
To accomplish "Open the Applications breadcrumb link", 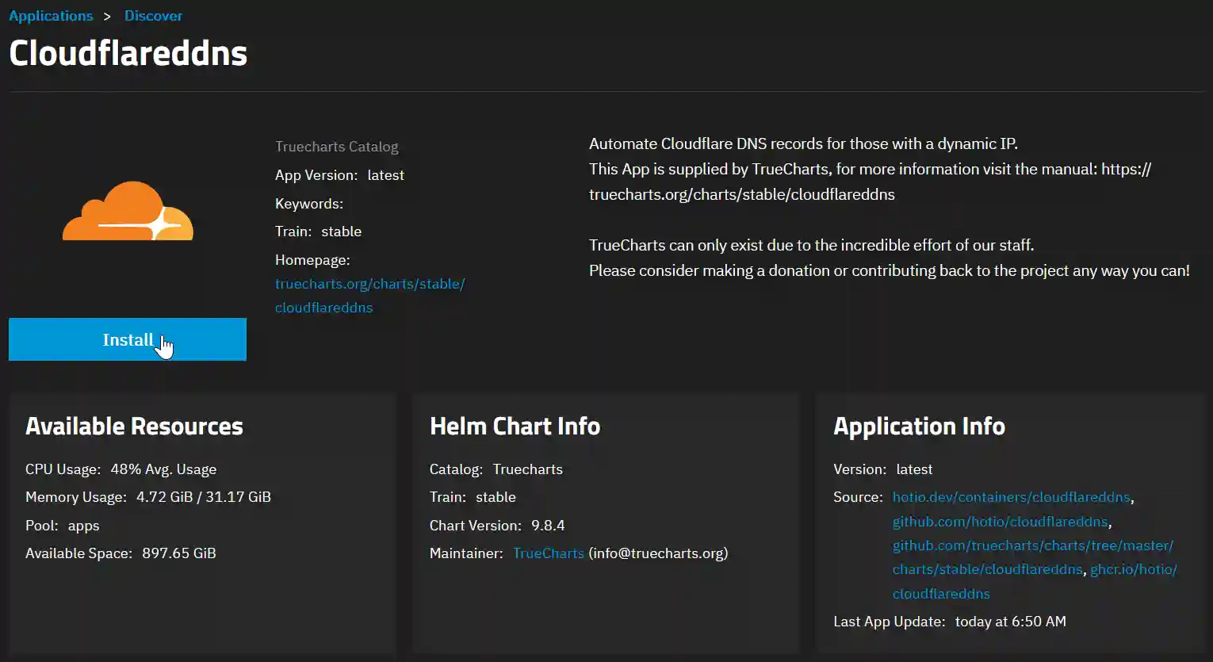I will coord(51,15).
